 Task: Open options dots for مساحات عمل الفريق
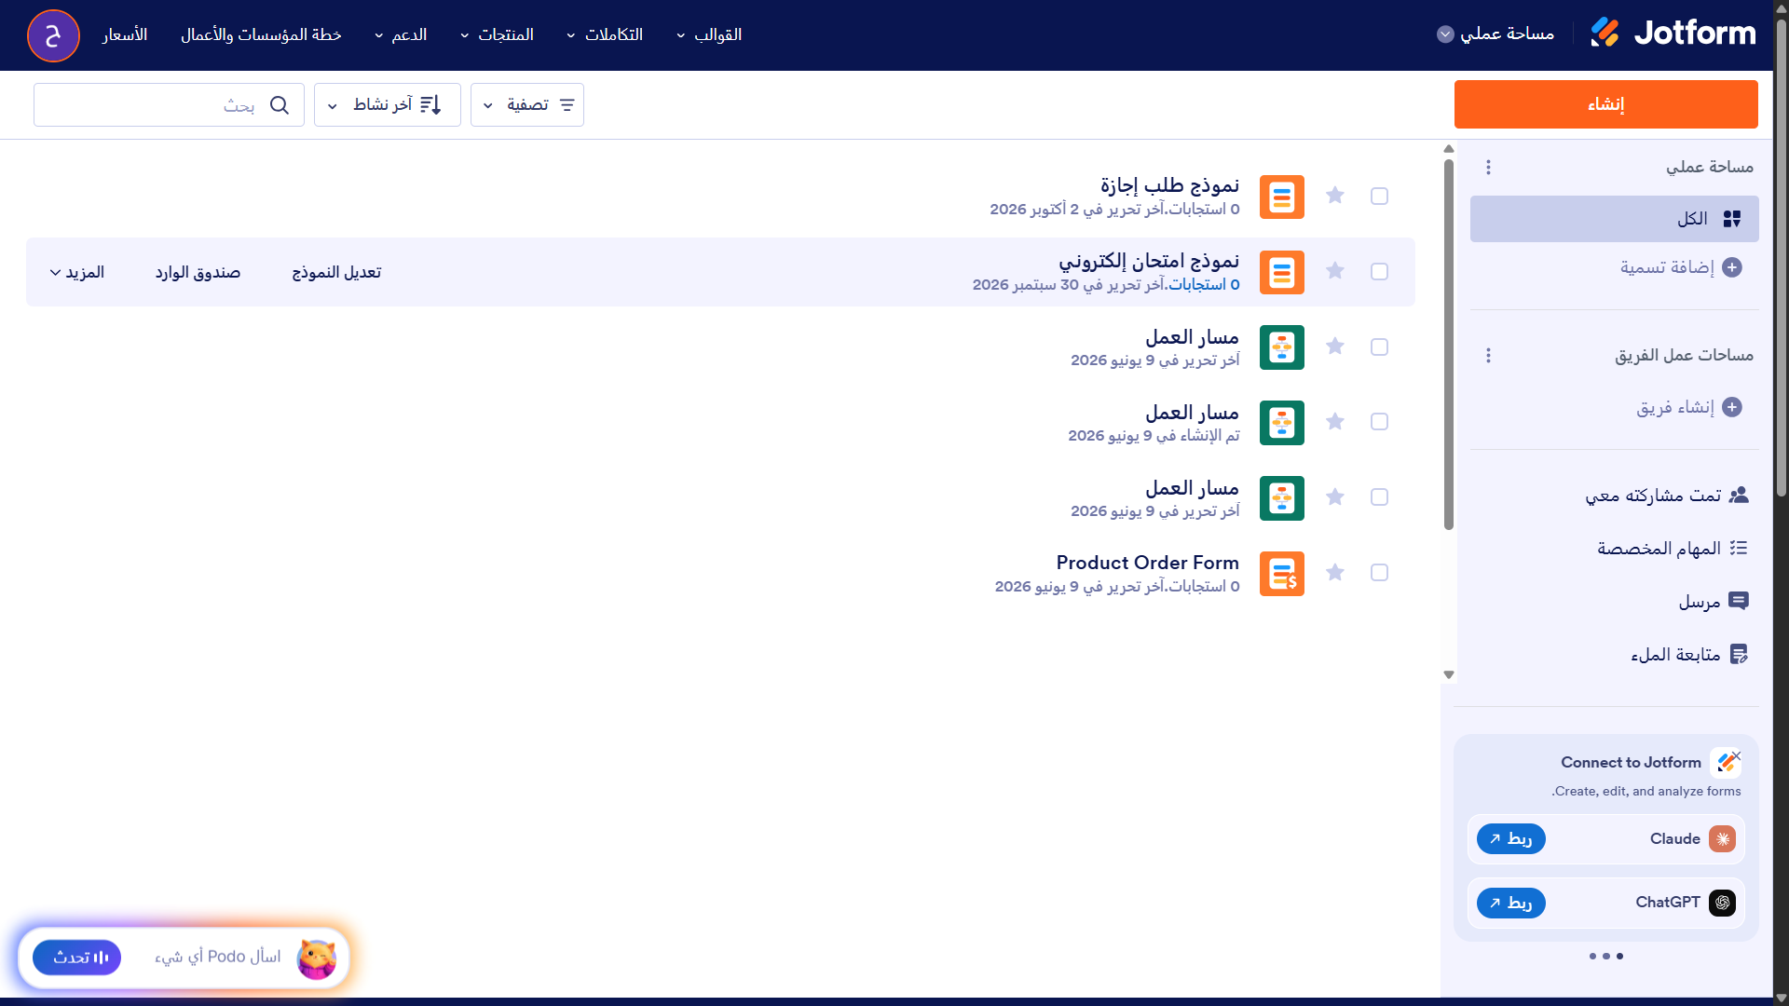click(1488, 355)
